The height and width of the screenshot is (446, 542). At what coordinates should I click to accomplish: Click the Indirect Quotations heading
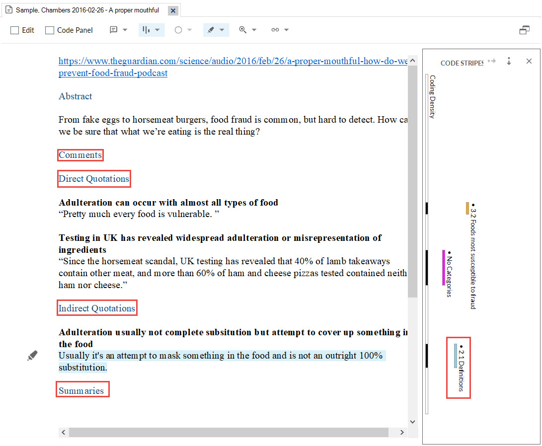point(97,308)
